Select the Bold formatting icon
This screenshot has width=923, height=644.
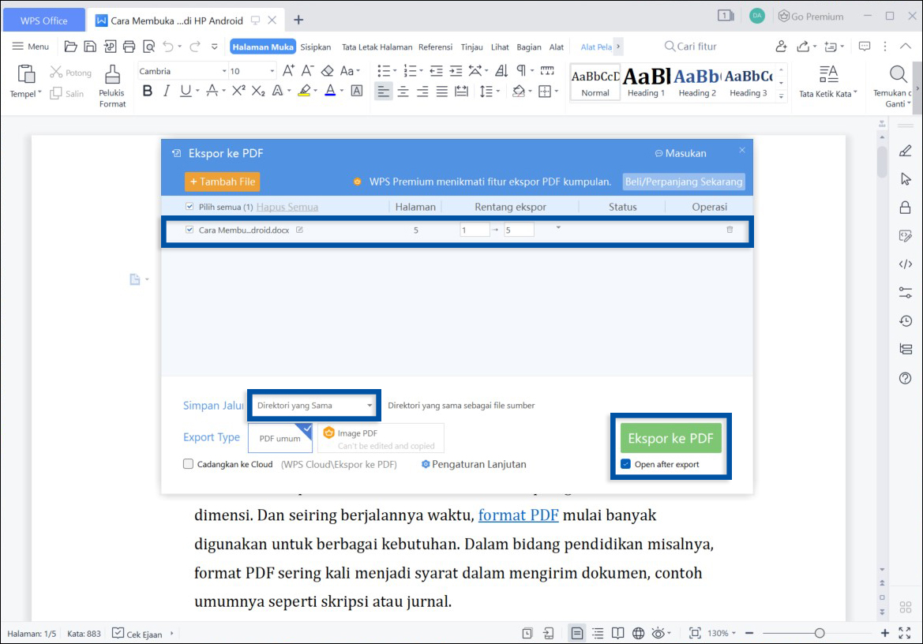coord(148,91)
